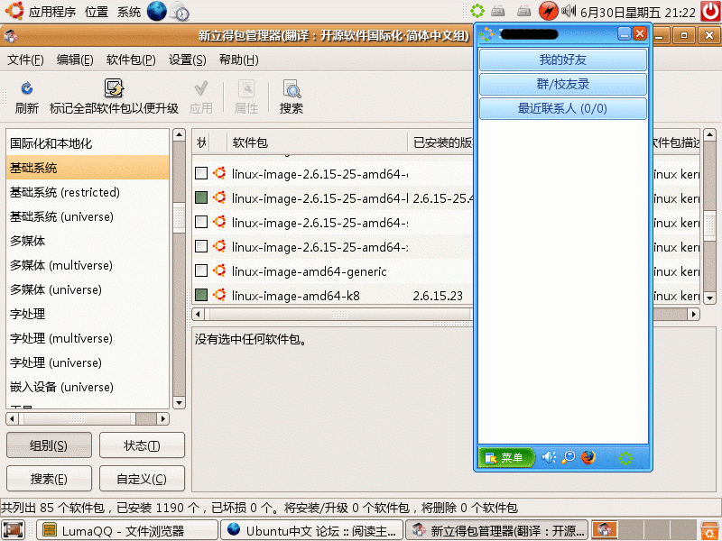Image resolution: width=722 pixels, height=541 pixels.
Task: Click the package list vertical scrollbar down arrow
Action: pyautogui.click(x=709, y=298)
